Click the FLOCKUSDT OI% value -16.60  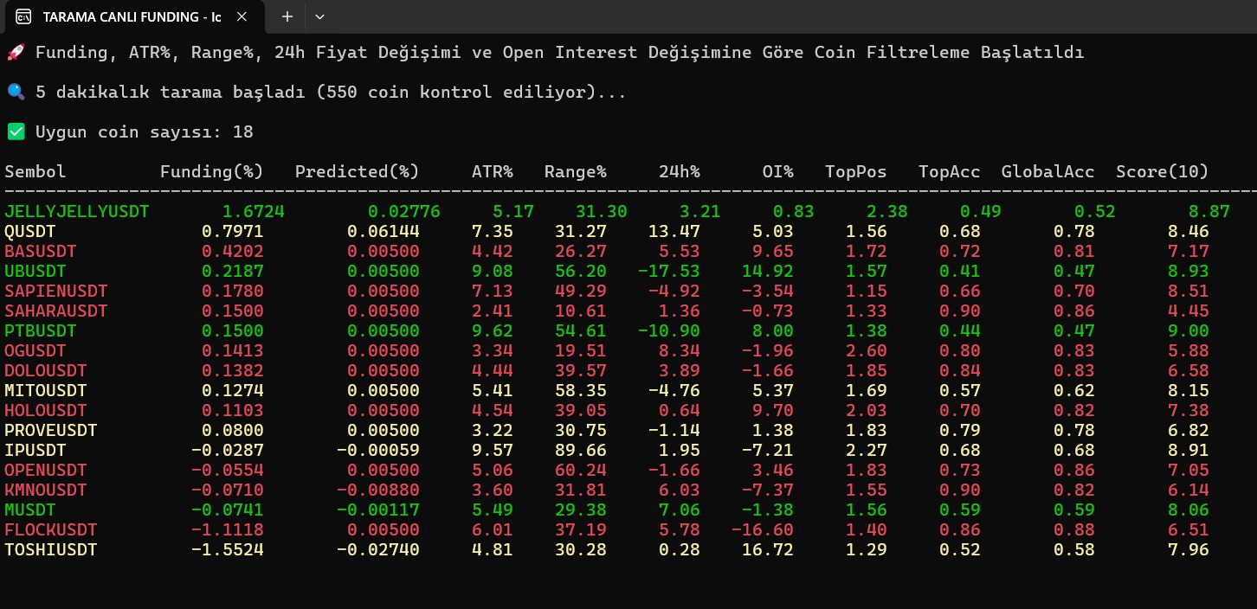pyautogui.click(x=762, y=529)
